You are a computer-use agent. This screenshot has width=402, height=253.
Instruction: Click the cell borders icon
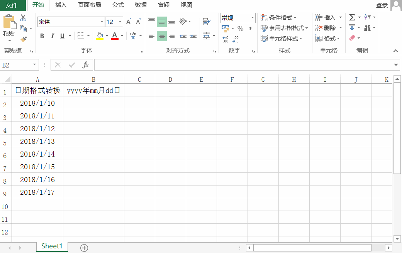81,36
